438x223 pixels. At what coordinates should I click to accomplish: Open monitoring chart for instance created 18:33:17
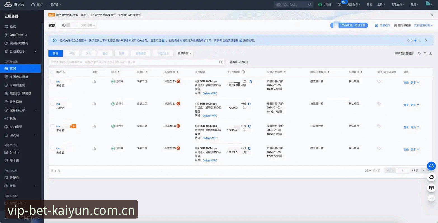(94, 104)
